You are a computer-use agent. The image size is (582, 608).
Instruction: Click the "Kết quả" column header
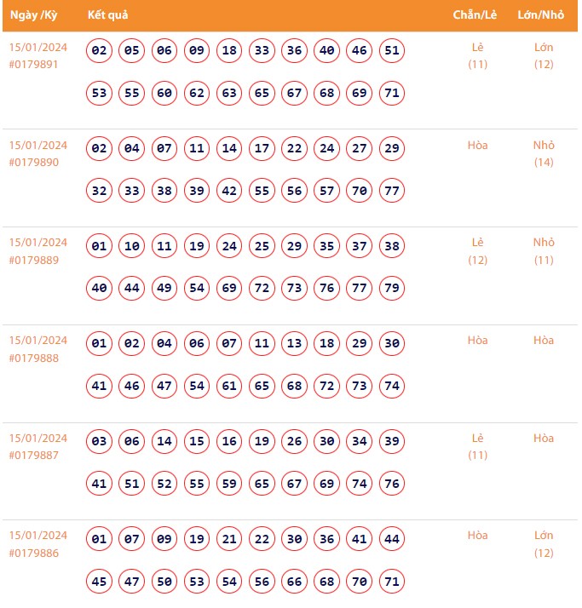[x=107, y=15]
